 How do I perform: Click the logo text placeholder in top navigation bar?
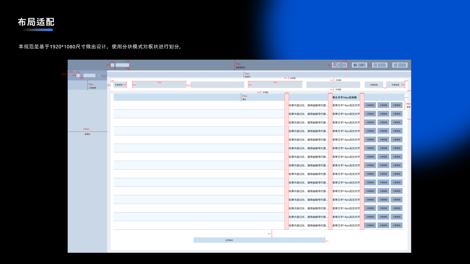(x=122, y=65)
